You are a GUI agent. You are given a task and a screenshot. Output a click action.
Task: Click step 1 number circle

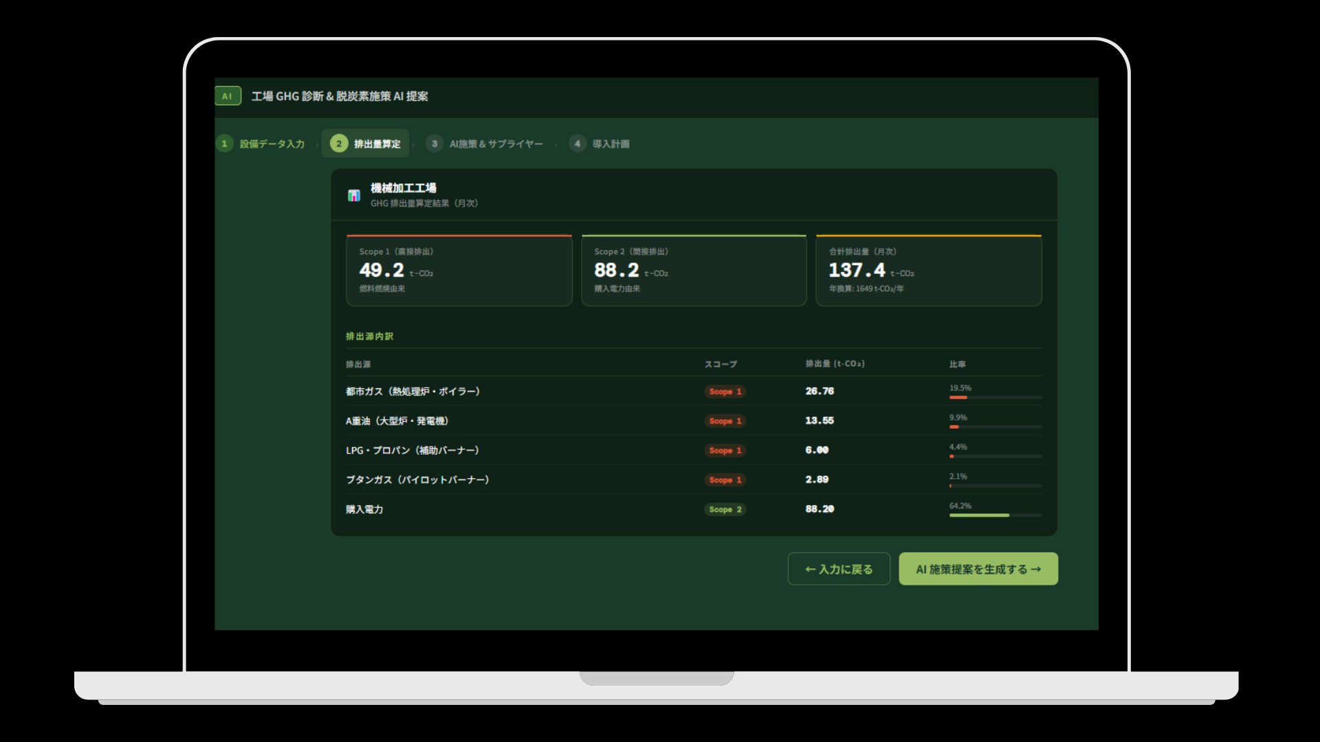coord(224,144)
